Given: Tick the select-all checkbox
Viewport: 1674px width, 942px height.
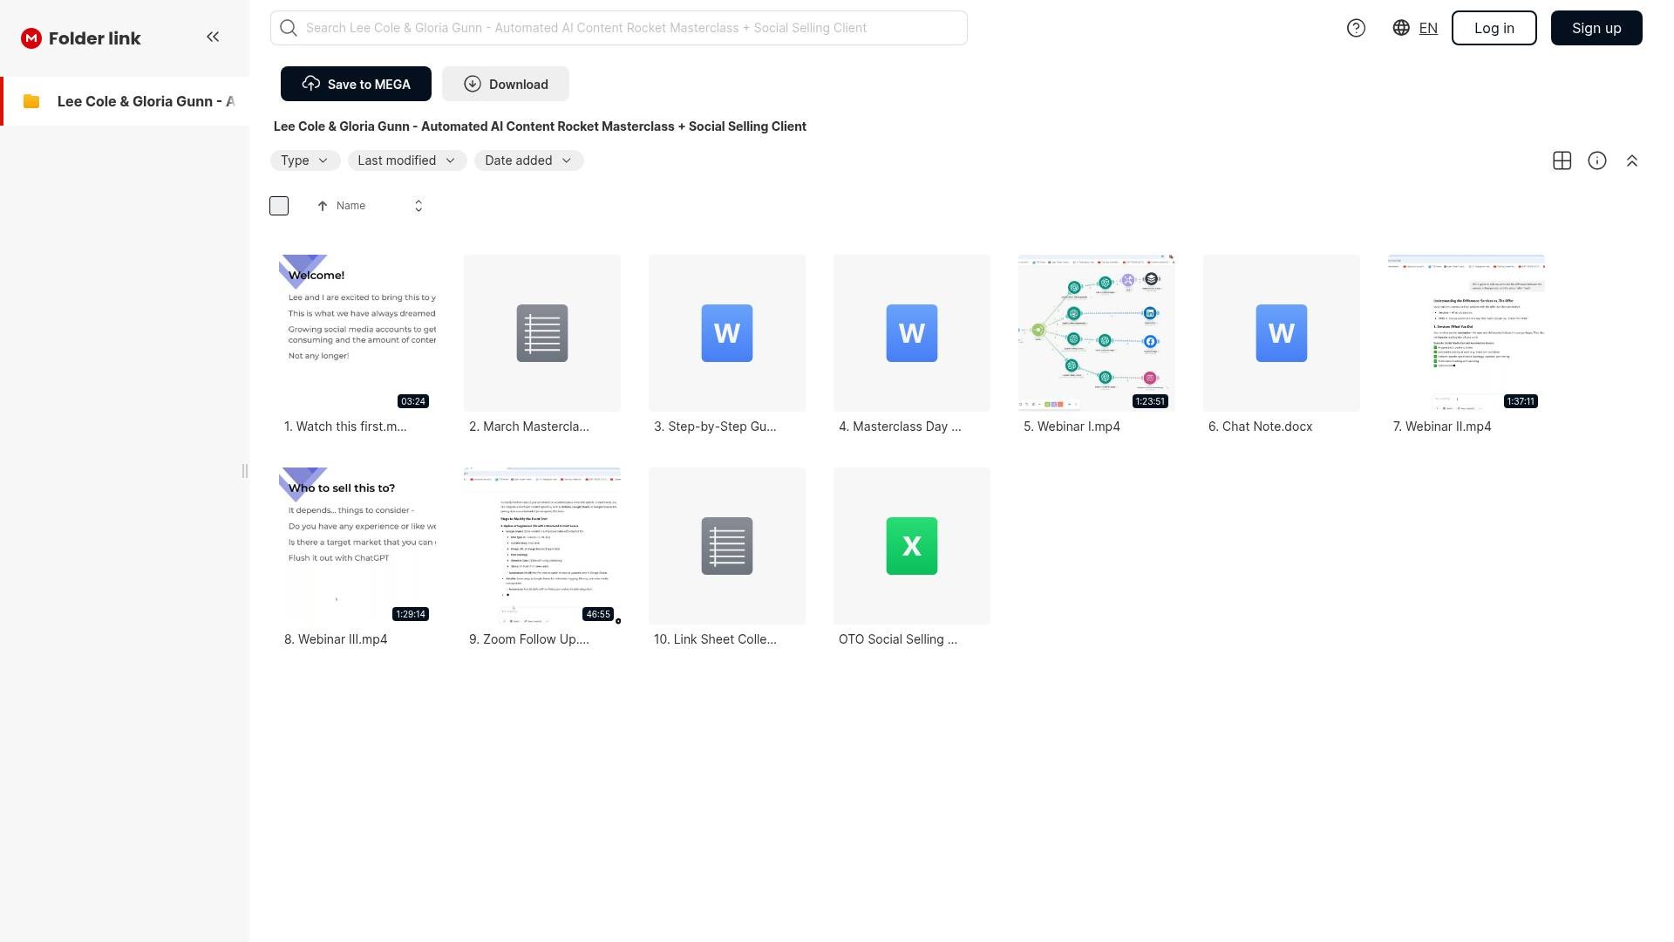Looking at the screenshot, I should [279, 206].
